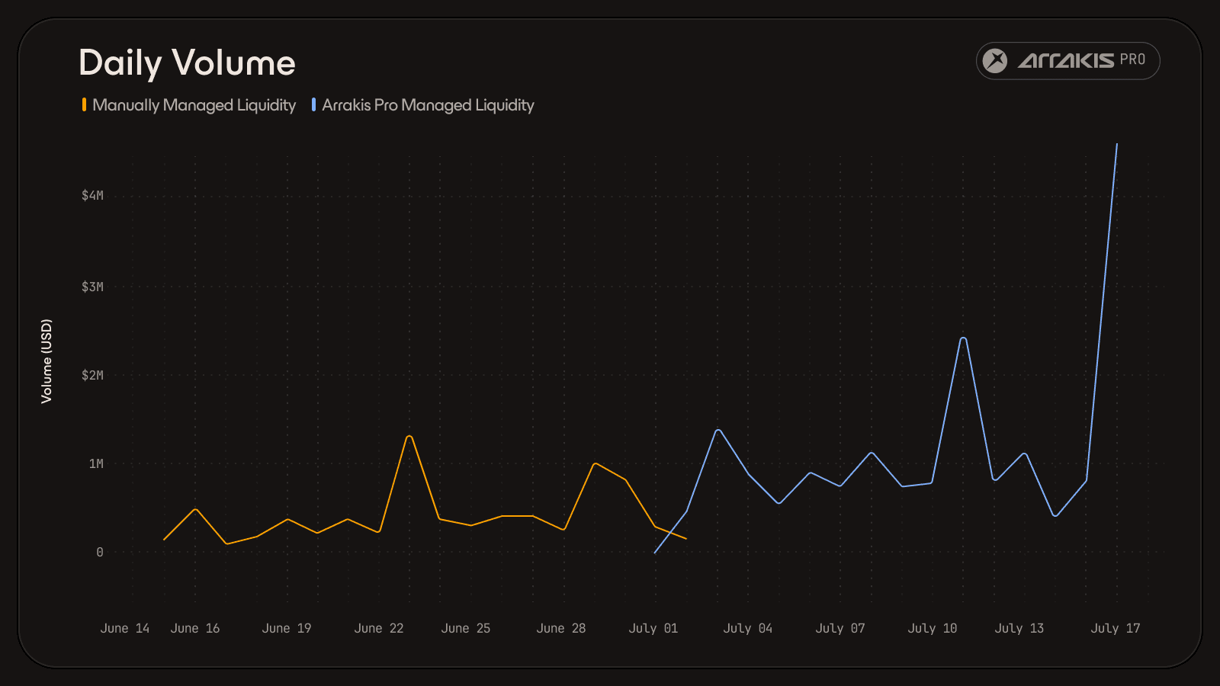Click the blue Arrakis Pro legend swatch
Viewport: 1220px width, 686px height.
(313, 104)
